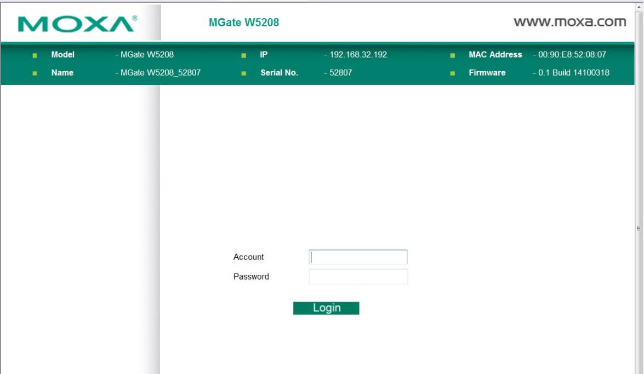Viewport: 644px width, 374px height.
Task: Click the name value 'MGate W5208_52807'
Action: pos(161,73)
